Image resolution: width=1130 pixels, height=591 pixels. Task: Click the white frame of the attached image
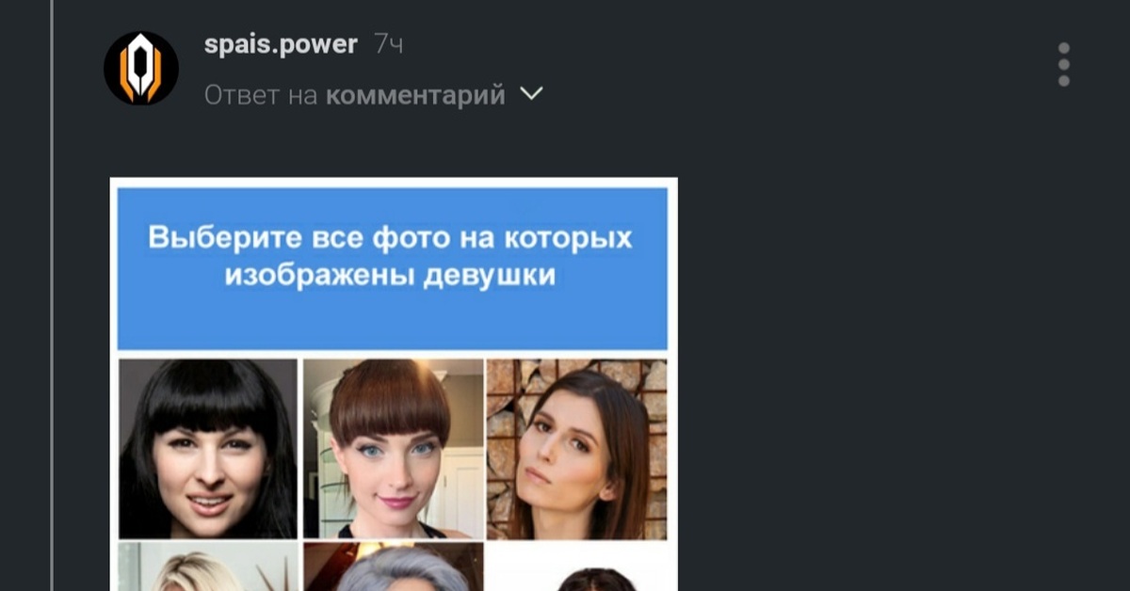(x=394, y=182)
